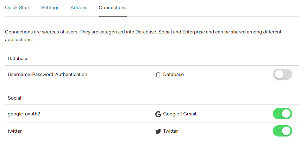This screenshot has width=307, height=146.
Task: Enable the Username-Password-Authentication toggle
Action: pos(282,74)
